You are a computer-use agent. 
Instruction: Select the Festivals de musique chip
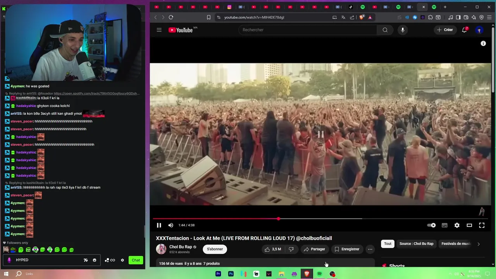(456, 244)
